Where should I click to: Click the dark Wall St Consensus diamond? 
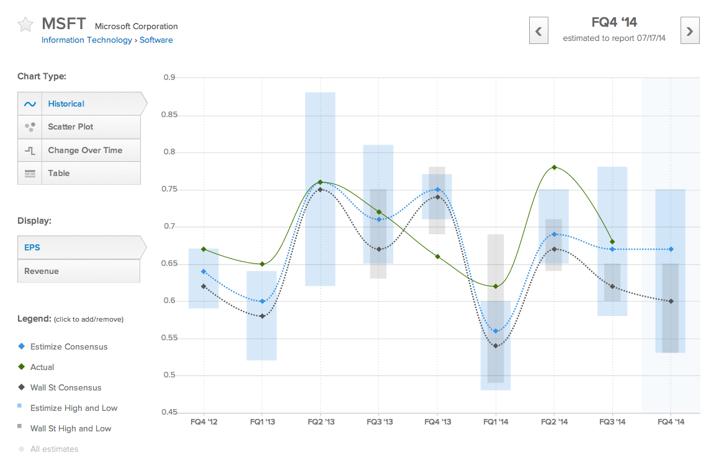point(21,387)
